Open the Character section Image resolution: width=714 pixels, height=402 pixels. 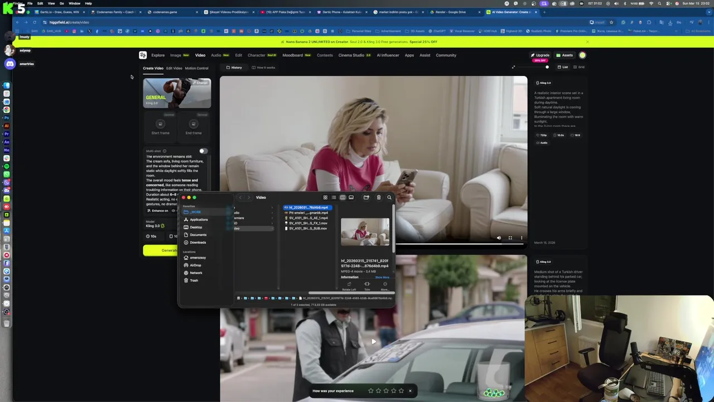tap(257, 55)
